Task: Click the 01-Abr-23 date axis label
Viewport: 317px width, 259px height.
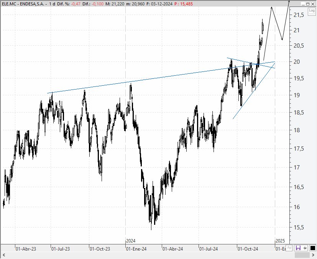Action: click(x=26, y=249)
